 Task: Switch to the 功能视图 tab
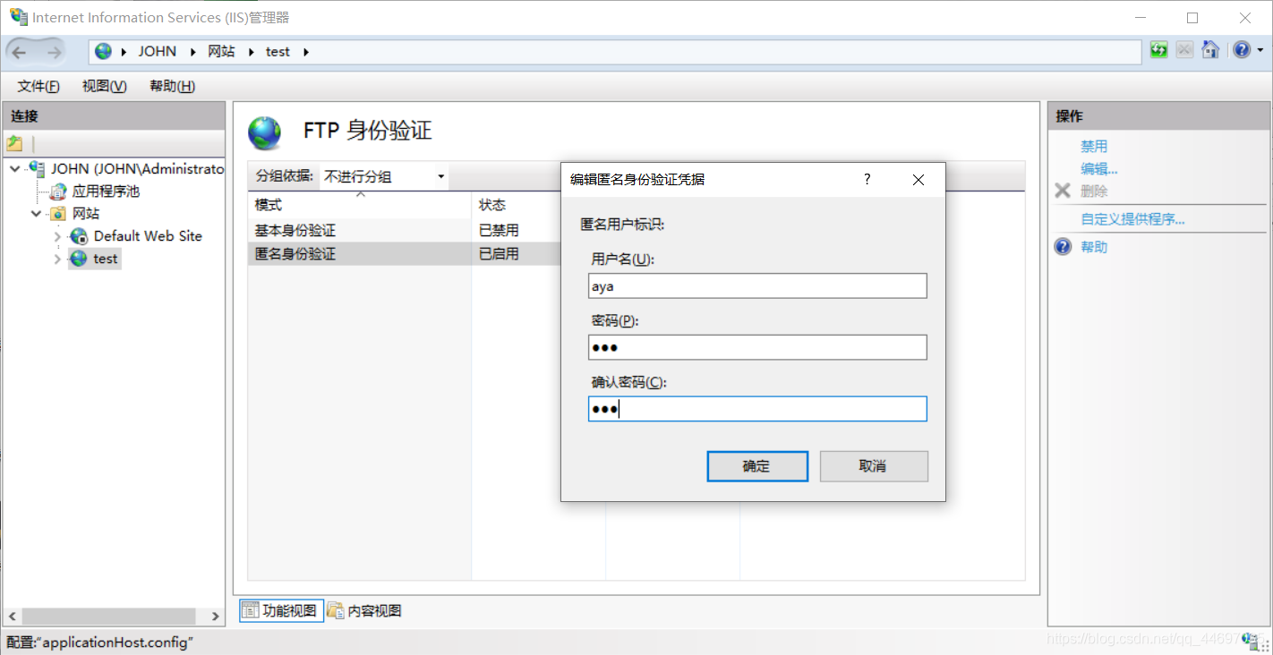[281, 610]
